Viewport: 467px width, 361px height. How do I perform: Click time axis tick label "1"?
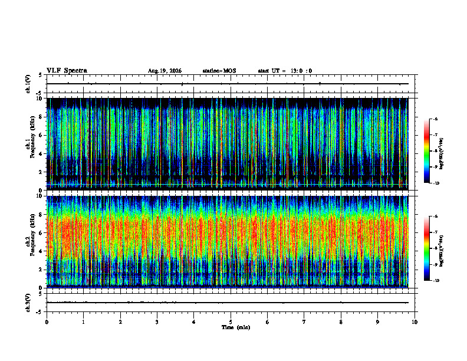83,322
